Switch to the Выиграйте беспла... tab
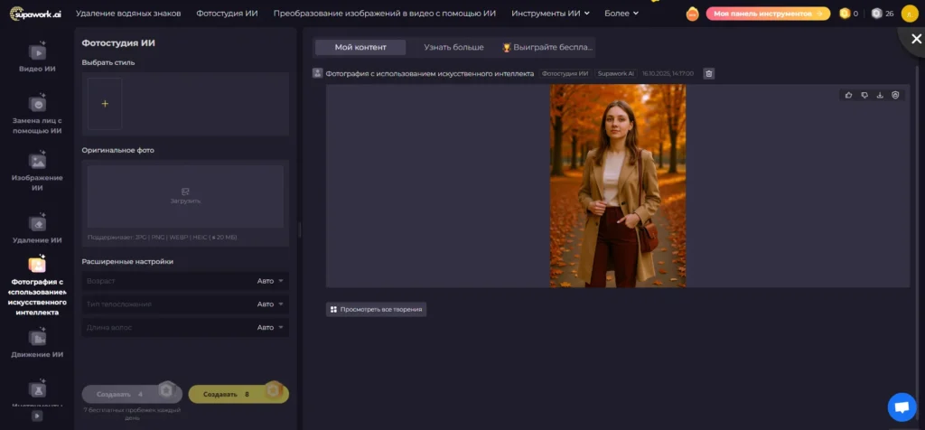The image size is (925, 430). tap(547, 47)
